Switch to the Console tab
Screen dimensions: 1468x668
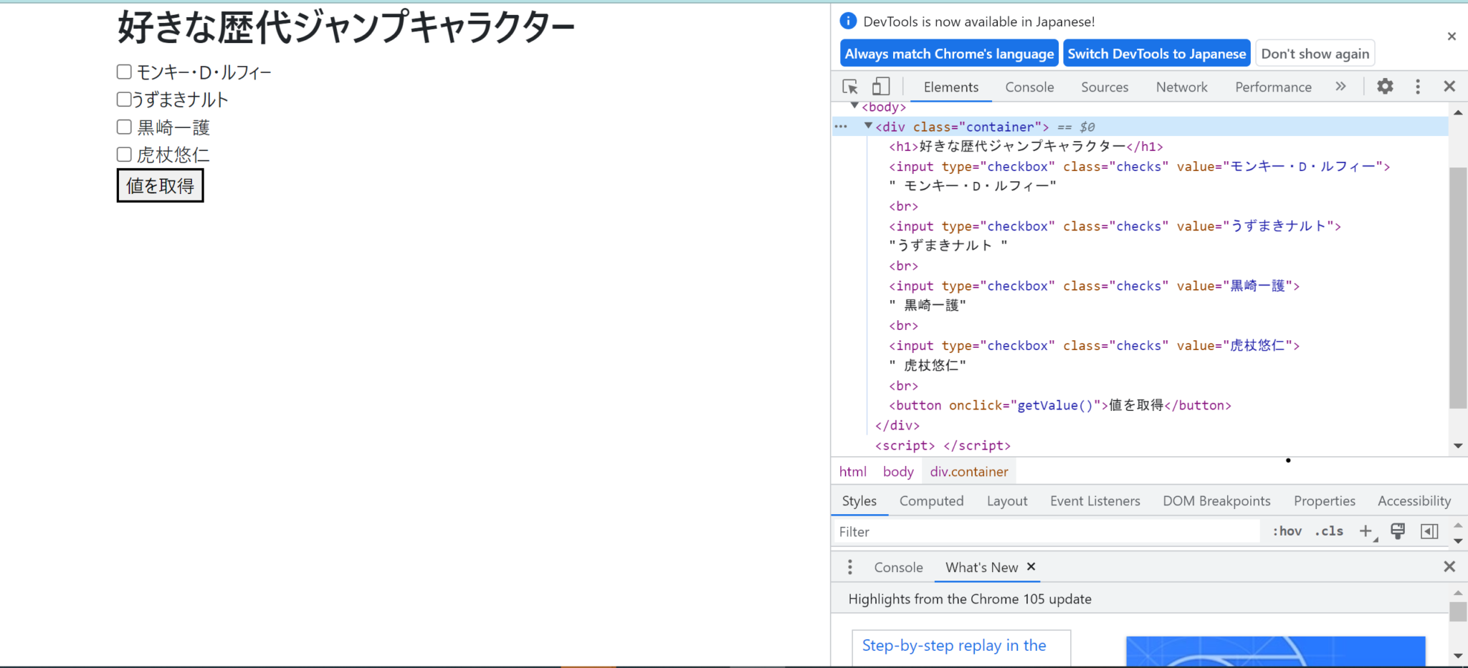1029,86
